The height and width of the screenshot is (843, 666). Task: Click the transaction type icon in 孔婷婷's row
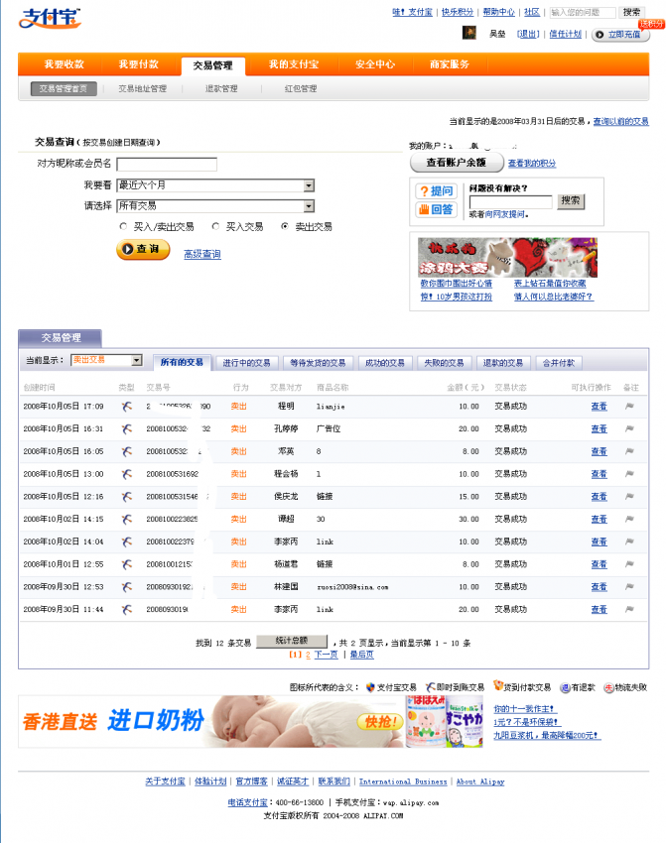126,428
